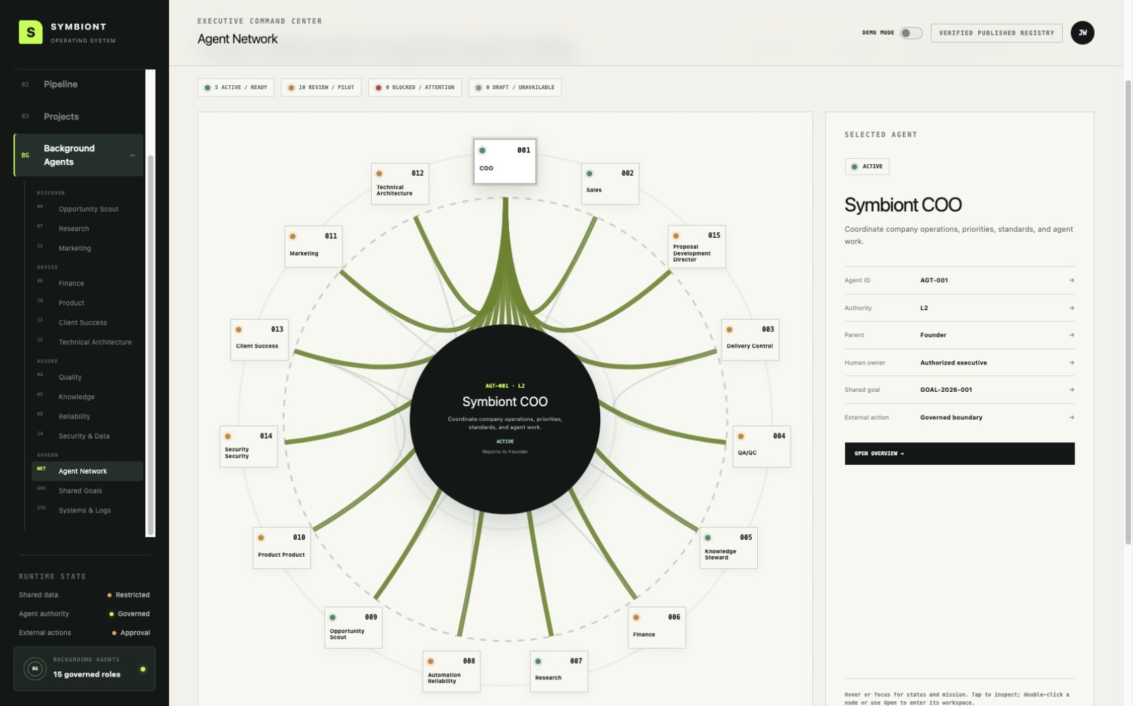Screen dimensions: 1133x706
Task: Select agent node 002 Sales
Action: [x=610, y=183]
